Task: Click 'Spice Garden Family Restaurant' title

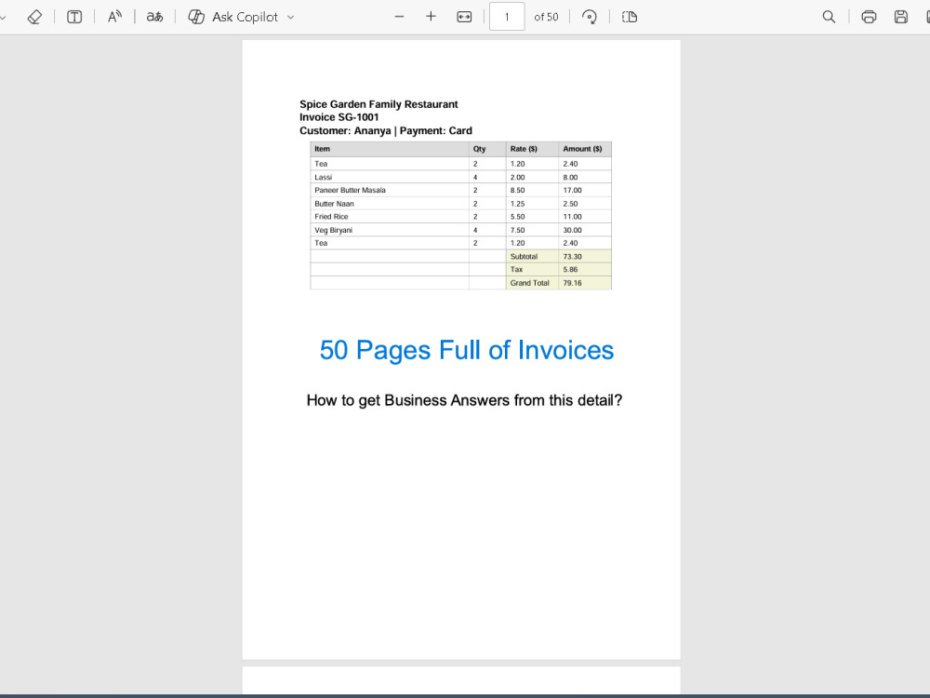Action: pos(379,104)
